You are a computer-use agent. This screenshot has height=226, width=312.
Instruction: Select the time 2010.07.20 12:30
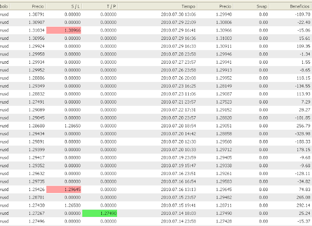pyautogui.click(x=178, y=141)
